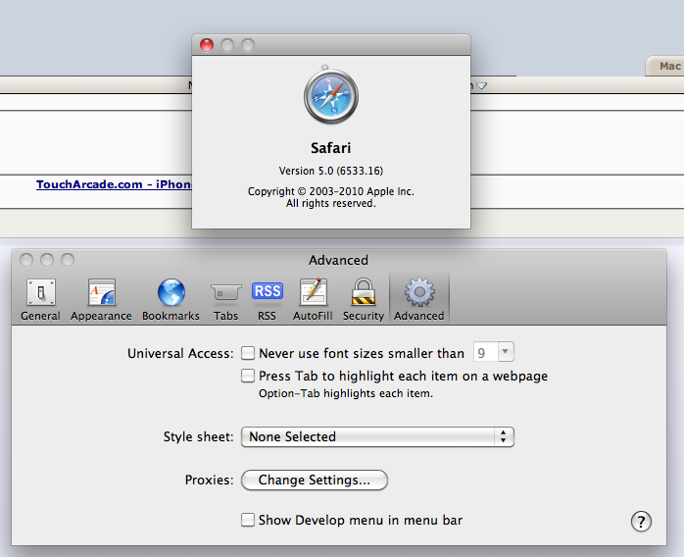Click the Advanced window title text
This screenshot has width=684, height=557.
[x=338, y=260]
